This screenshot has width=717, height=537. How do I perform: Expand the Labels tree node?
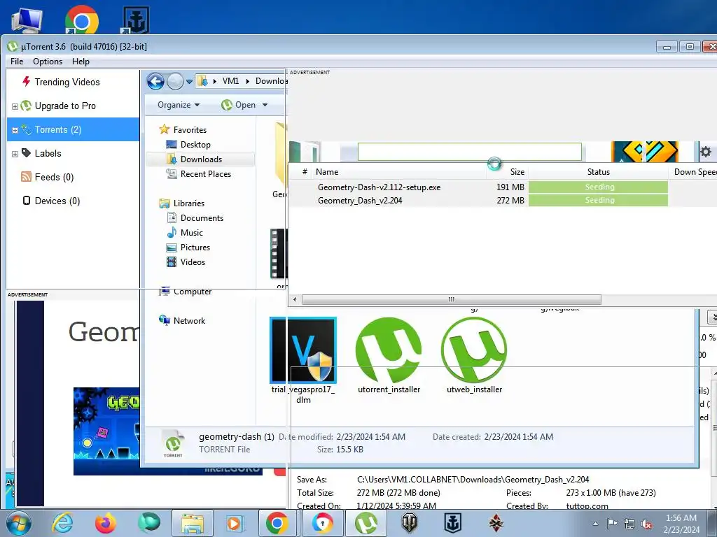click(15, 154)
